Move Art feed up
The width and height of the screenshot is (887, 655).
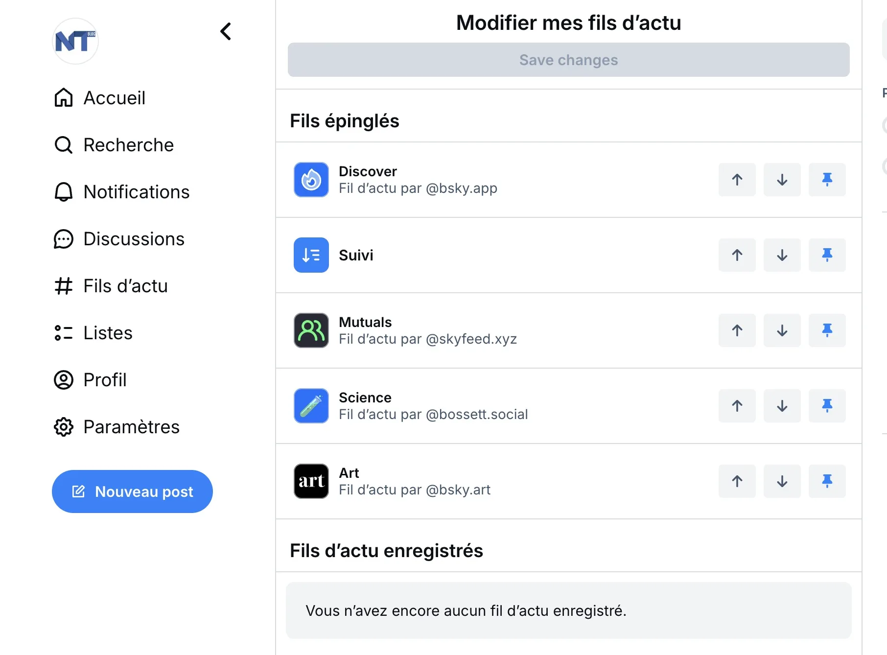coord(737,481)
